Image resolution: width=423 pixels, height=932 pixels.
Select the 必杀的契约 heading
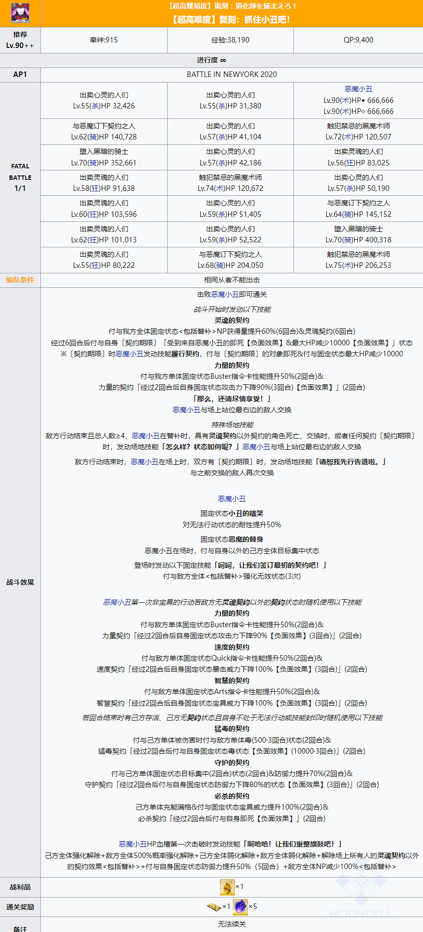tap(232, 796)
